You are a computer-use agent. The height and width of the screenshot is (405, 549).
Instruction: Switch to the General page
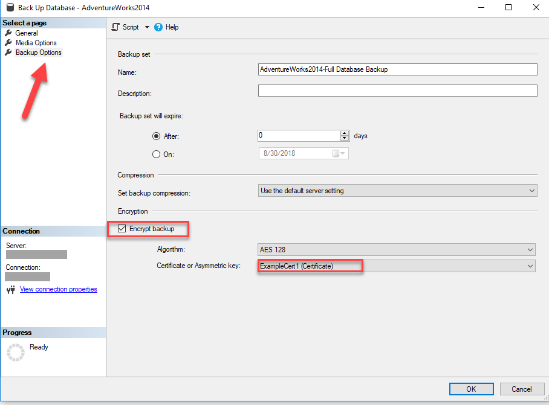(27, 33)
